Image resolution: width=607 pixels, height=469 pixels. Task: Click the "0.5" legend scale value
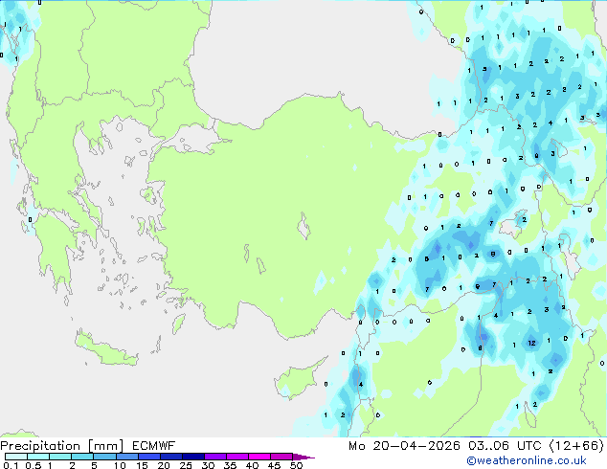click(x=33, y=465)
